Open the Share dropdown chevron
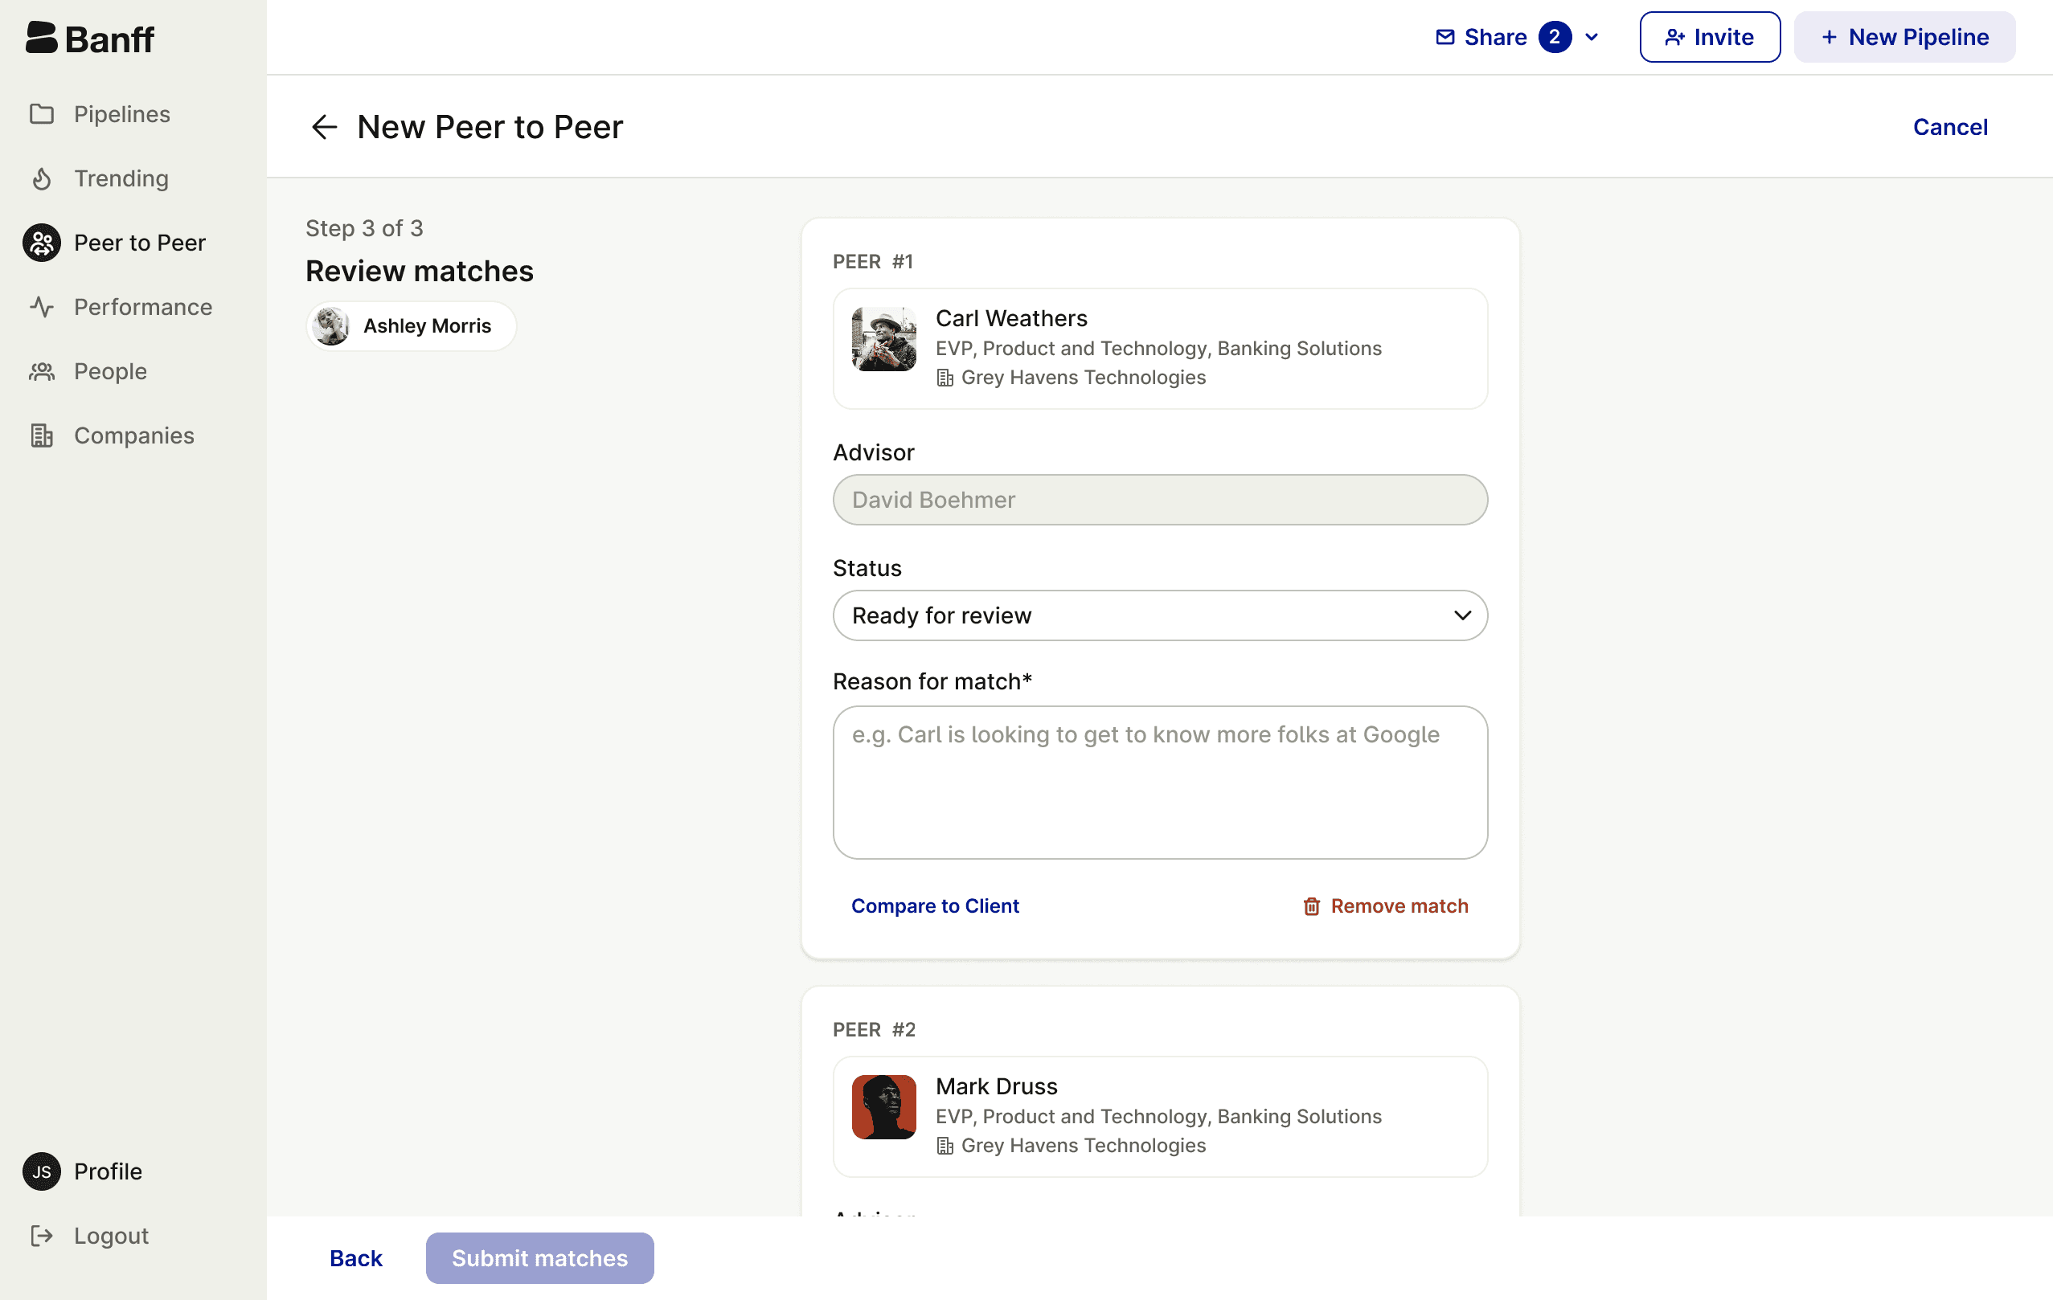The height and width of the screenshot is (1300, 2053). 1591,38
